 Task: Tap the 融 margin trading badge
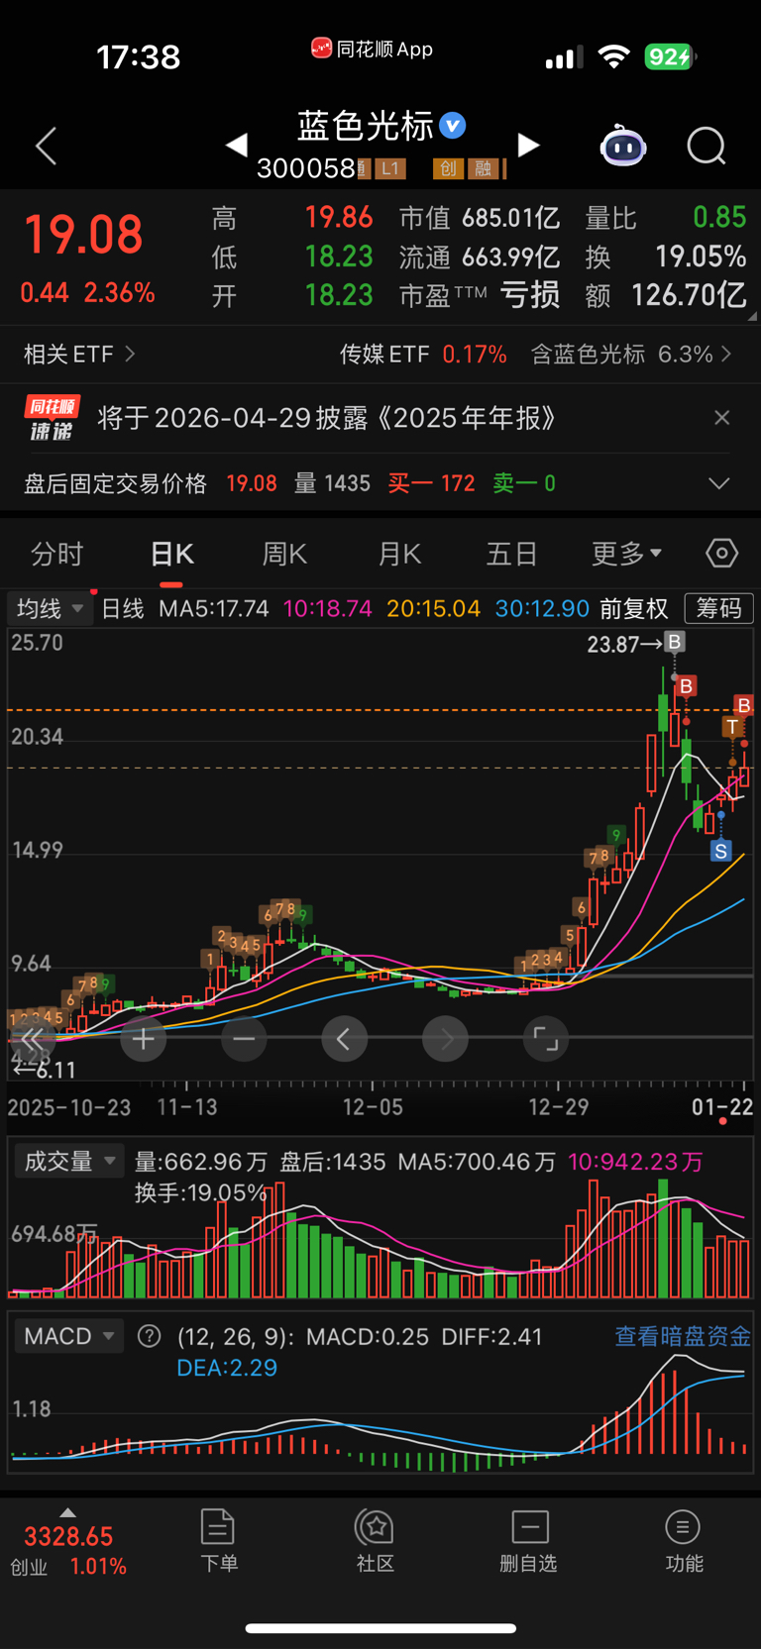coord(482,168)
